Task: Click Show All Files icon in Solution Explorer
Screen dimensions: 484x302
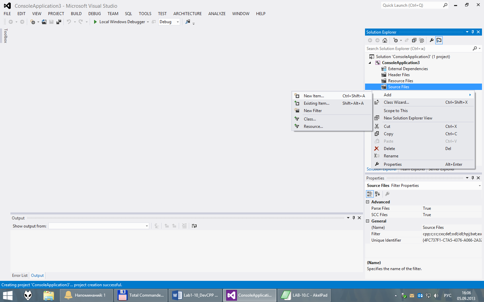Action: [x=421, y=40]
